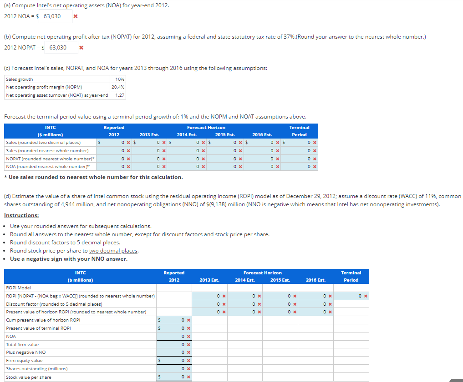Focus NOA forecast cell for 2014 Est.
Viewport: 463px width, 382px height.
pyautogui.click(x=187, y=167)
